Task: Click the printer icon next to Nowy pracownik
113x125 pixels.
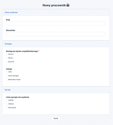Action: 68,5
